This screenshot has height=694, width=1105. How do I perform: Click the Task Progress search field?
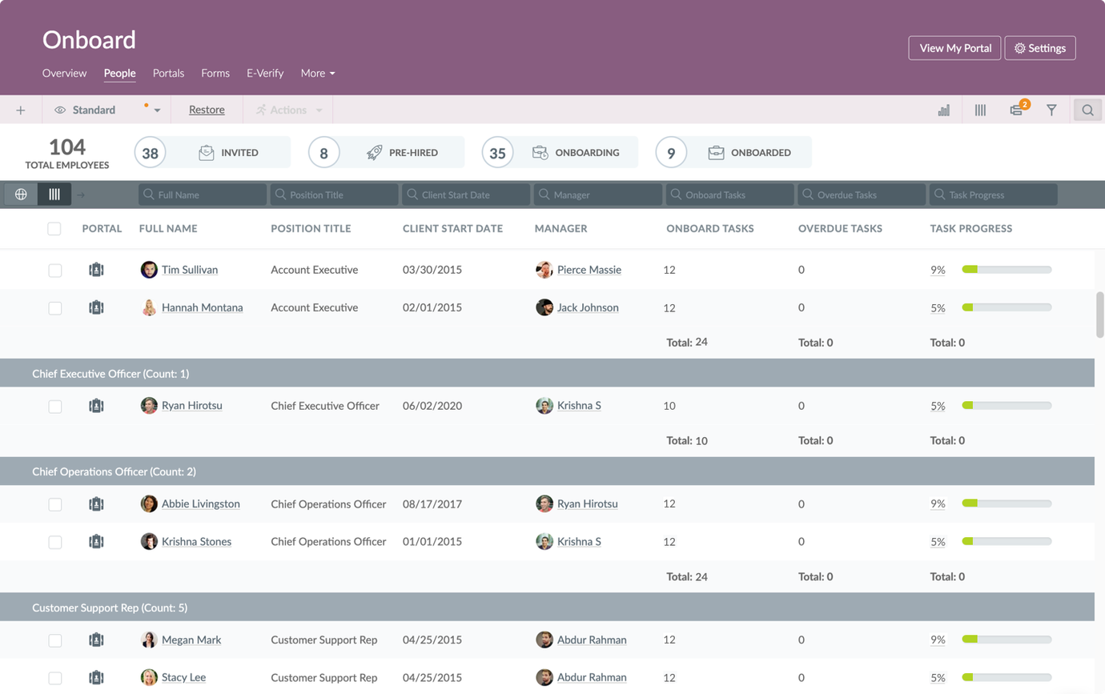[993, 195]
